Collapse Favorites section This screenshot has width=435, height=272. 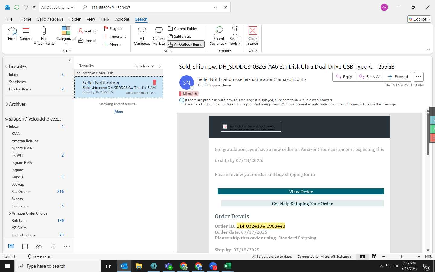coord(7,66)
